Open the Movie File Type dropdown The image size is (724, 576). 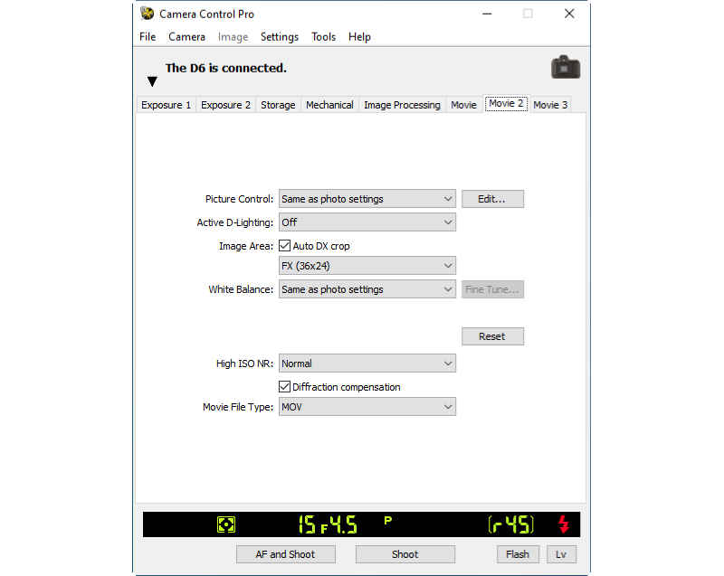(367, 407)
